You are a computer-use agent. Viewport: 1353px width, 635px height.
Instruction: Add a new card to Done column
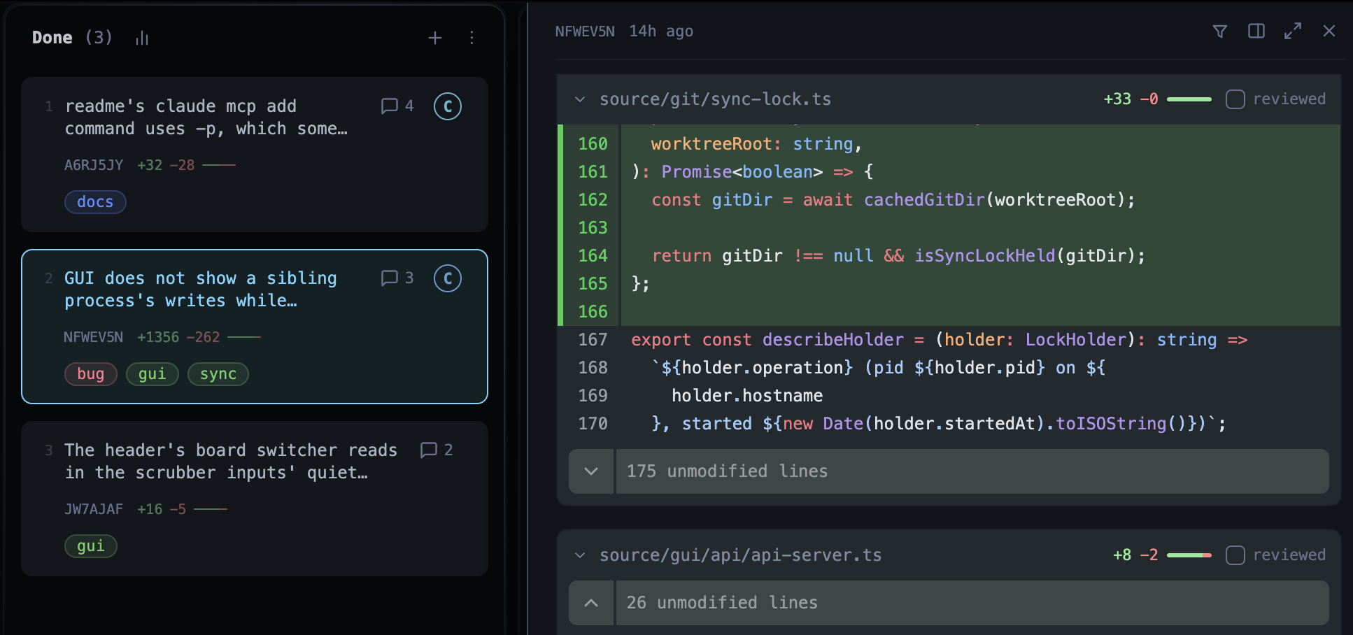pyautogui.click(x=435, y=38)
